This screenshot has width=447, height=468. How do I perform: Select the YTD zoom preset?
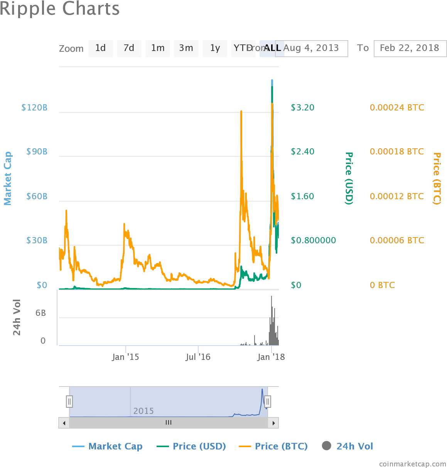[x=243, y=48]
